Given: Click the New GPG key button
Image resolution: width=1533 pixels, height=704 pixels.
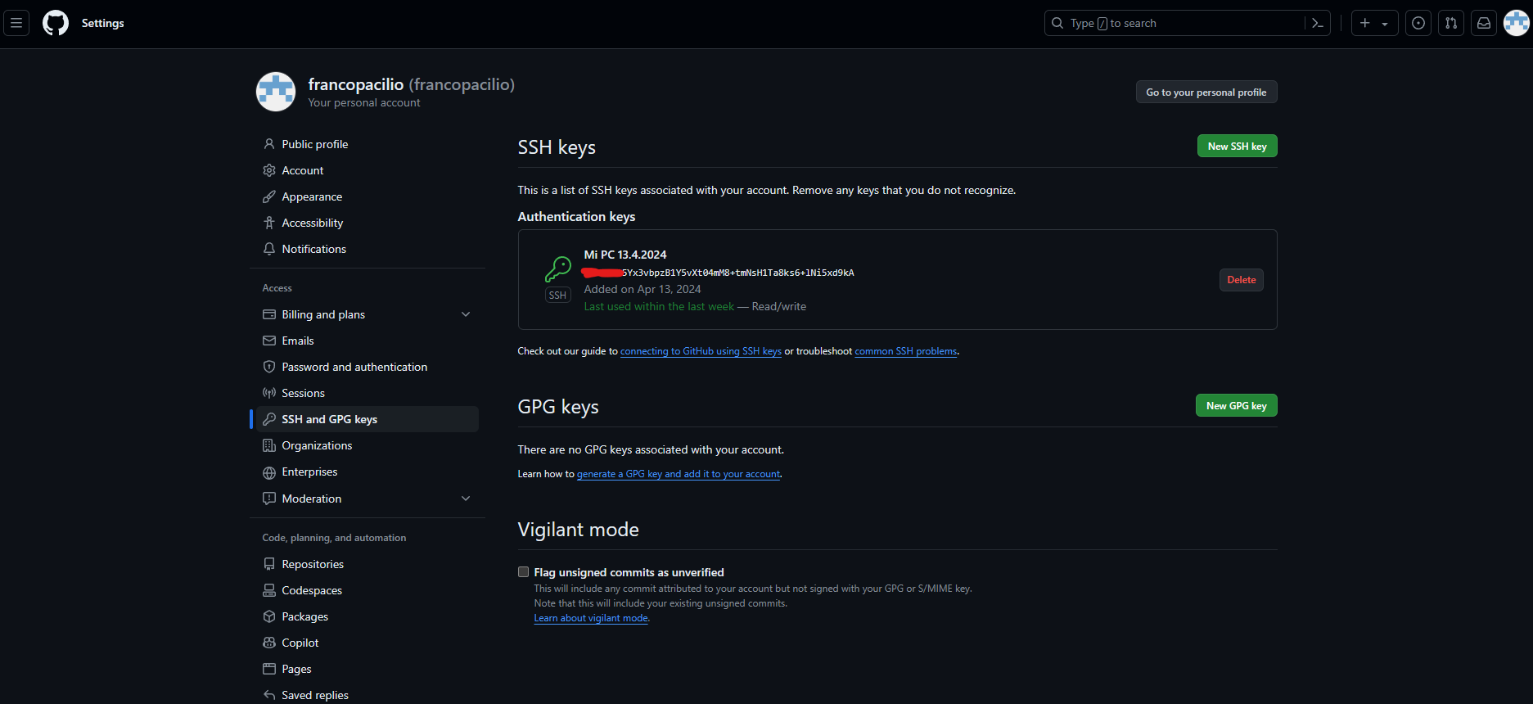Looking at the screenshot, I should click(1237, 405).
